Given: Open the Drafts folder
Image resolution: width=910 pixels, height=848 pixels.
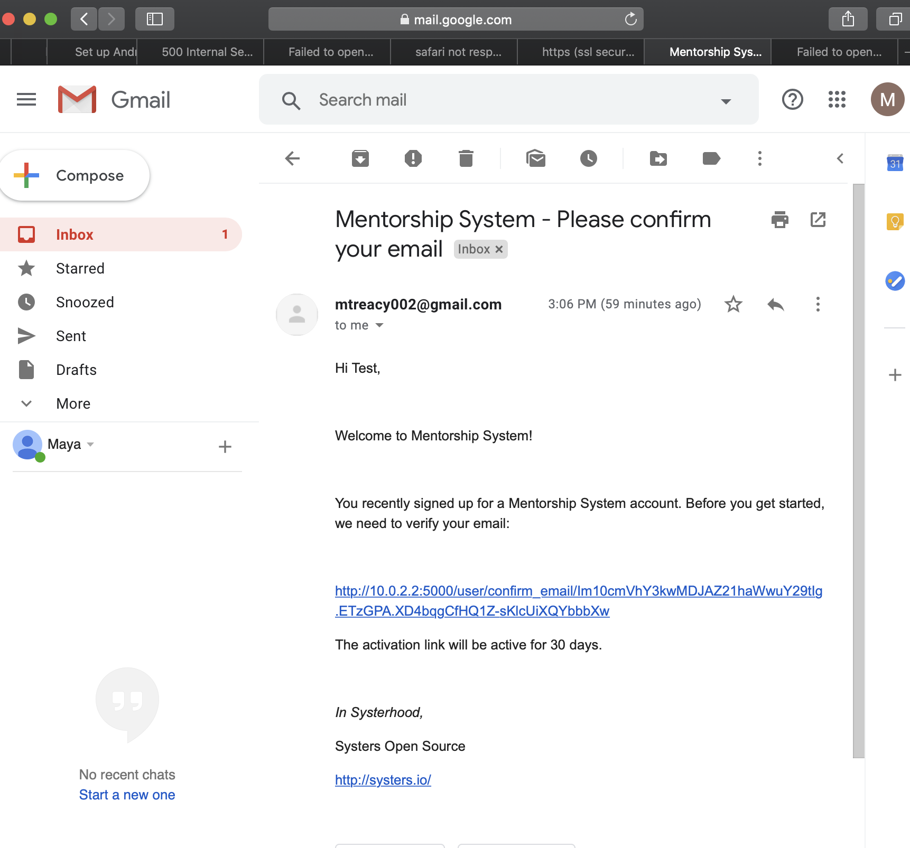Looking at the screenshot, I should 120,370.
